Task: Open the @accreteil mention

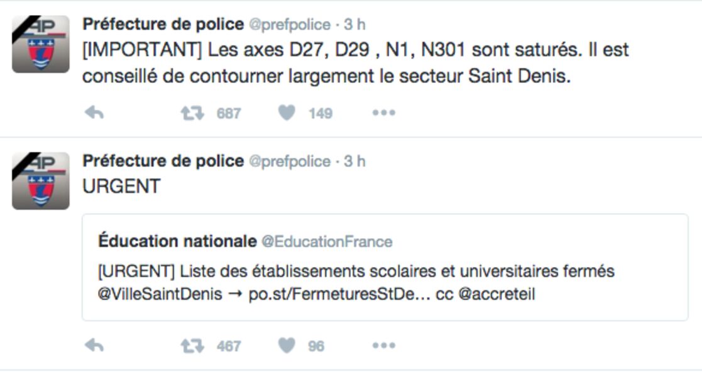Action: tap(497, 294)
